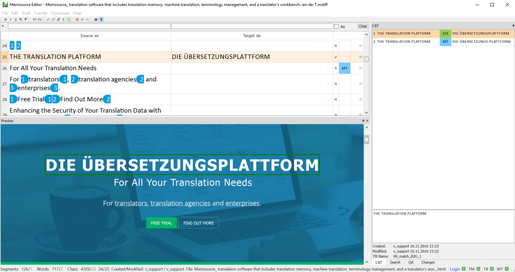The width and height of the screenshot is (515, 272).
Task: Toggle the red X status of segment 24
Action: click(336, 45)
